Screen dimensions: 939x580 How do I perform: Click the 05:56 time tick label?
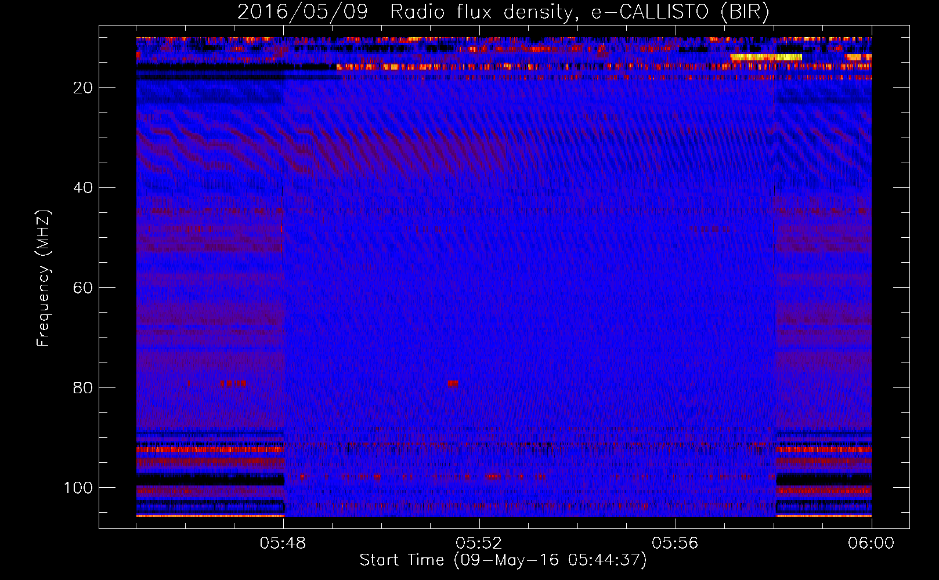pyautogui.click(x=675, y=543)
